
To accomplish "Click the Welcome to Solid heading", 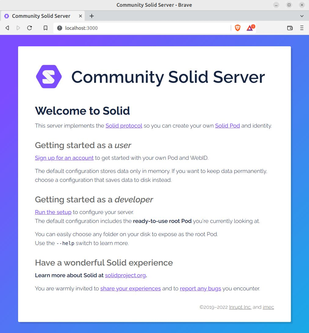I will [x=82, y=111].
